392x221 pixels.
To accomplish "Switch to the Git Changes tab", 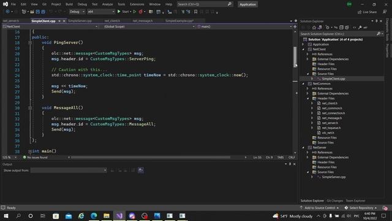I will [335, 201].
